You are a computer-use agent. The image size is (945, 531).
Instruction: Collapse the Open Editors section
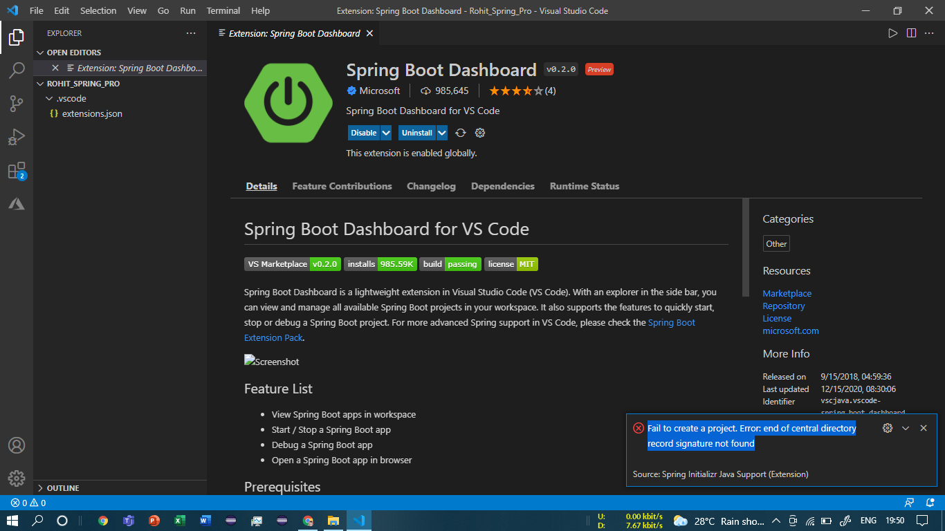[120, 53]
